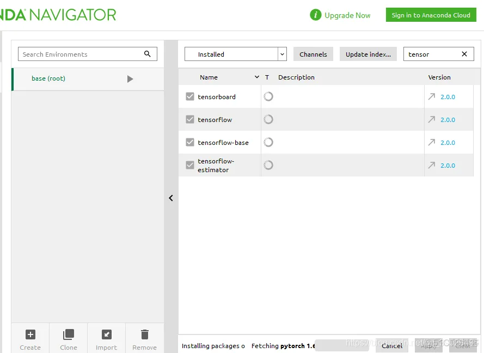Click the Search Environments input field
The height and width of the screenshot is (353, 484).
click(x=87, y=54)
